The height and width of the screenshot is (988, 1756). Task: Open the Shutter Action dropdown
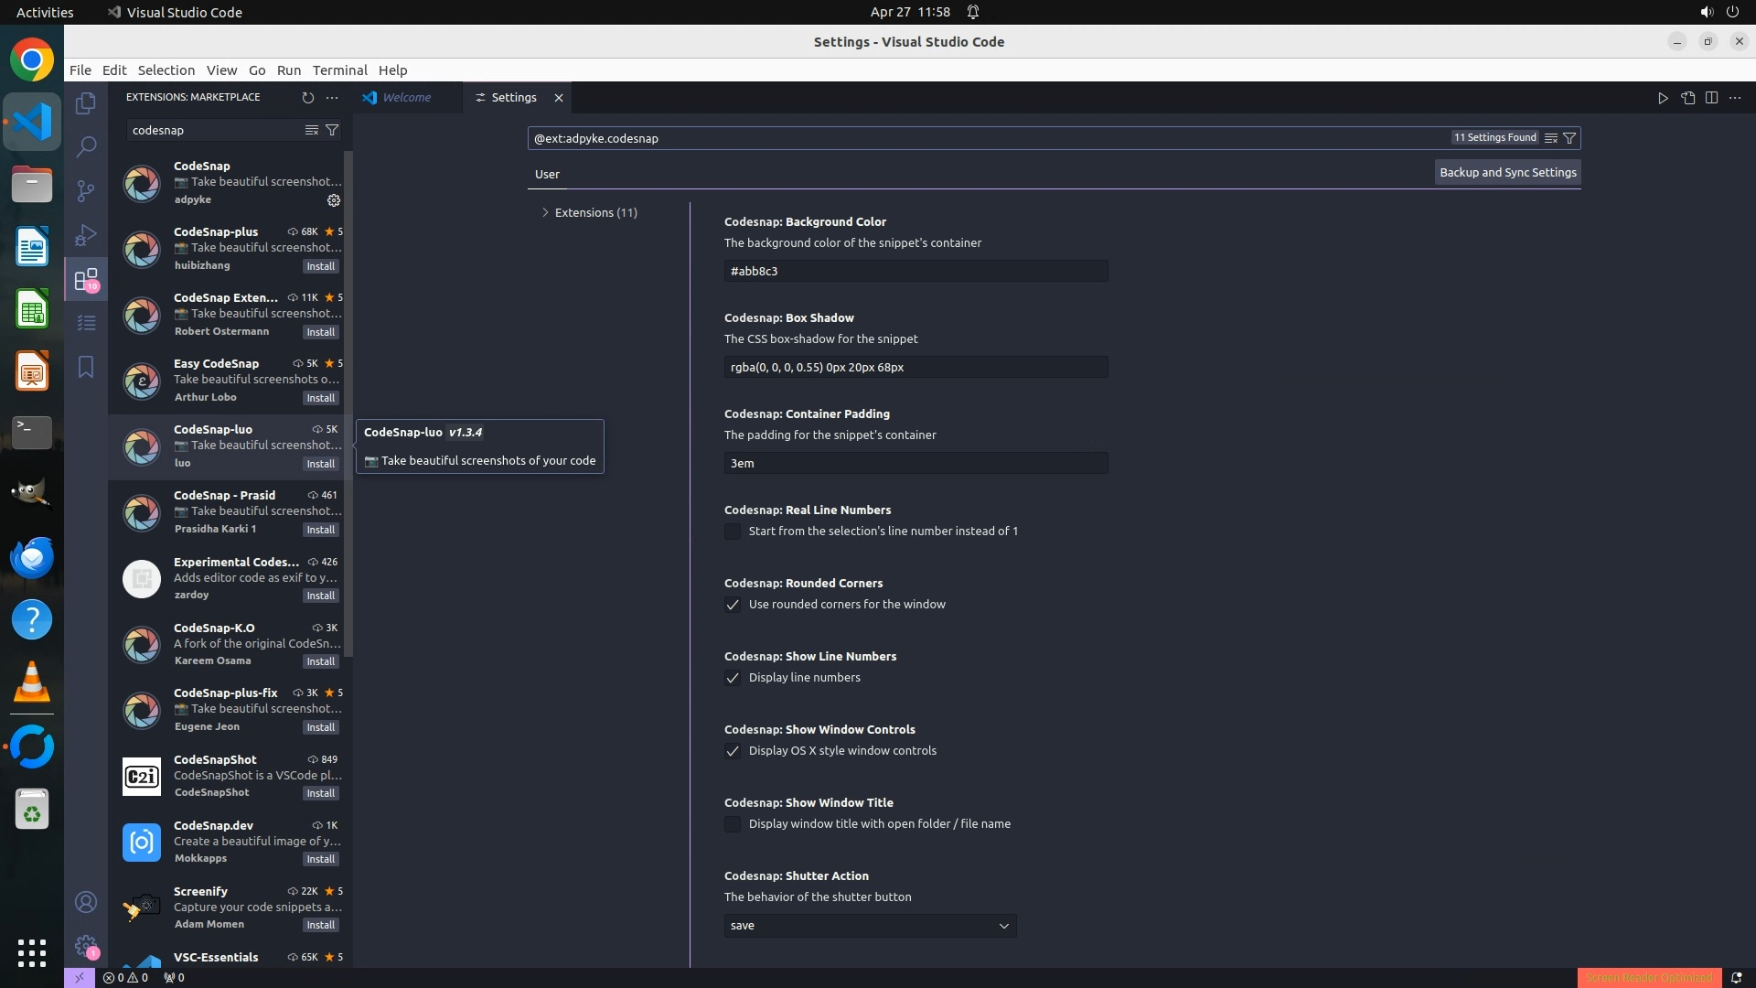point(870,926)
